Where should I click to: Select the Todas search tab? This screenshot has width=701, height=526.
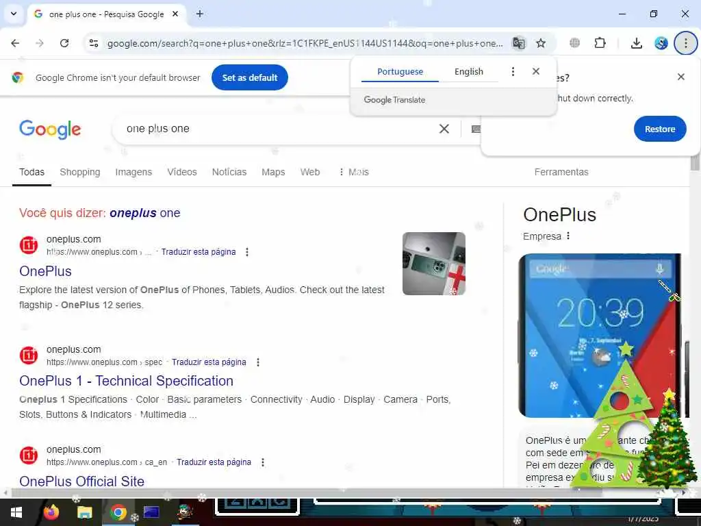click(x=31, y=172)
